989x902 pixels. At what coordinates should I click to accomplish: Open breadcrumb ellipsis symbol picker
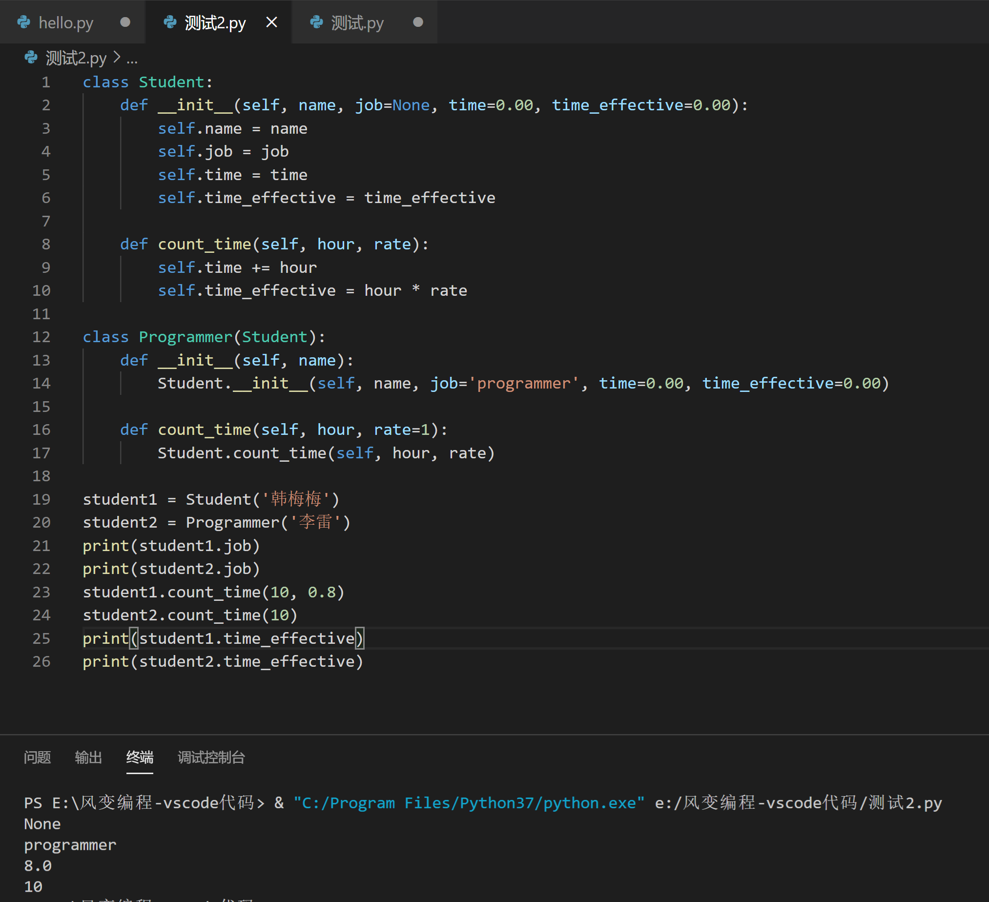pos(132,60)
